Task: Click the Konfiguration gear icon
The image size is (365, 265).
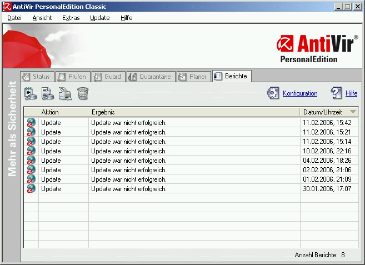Action: click(273, 93)
